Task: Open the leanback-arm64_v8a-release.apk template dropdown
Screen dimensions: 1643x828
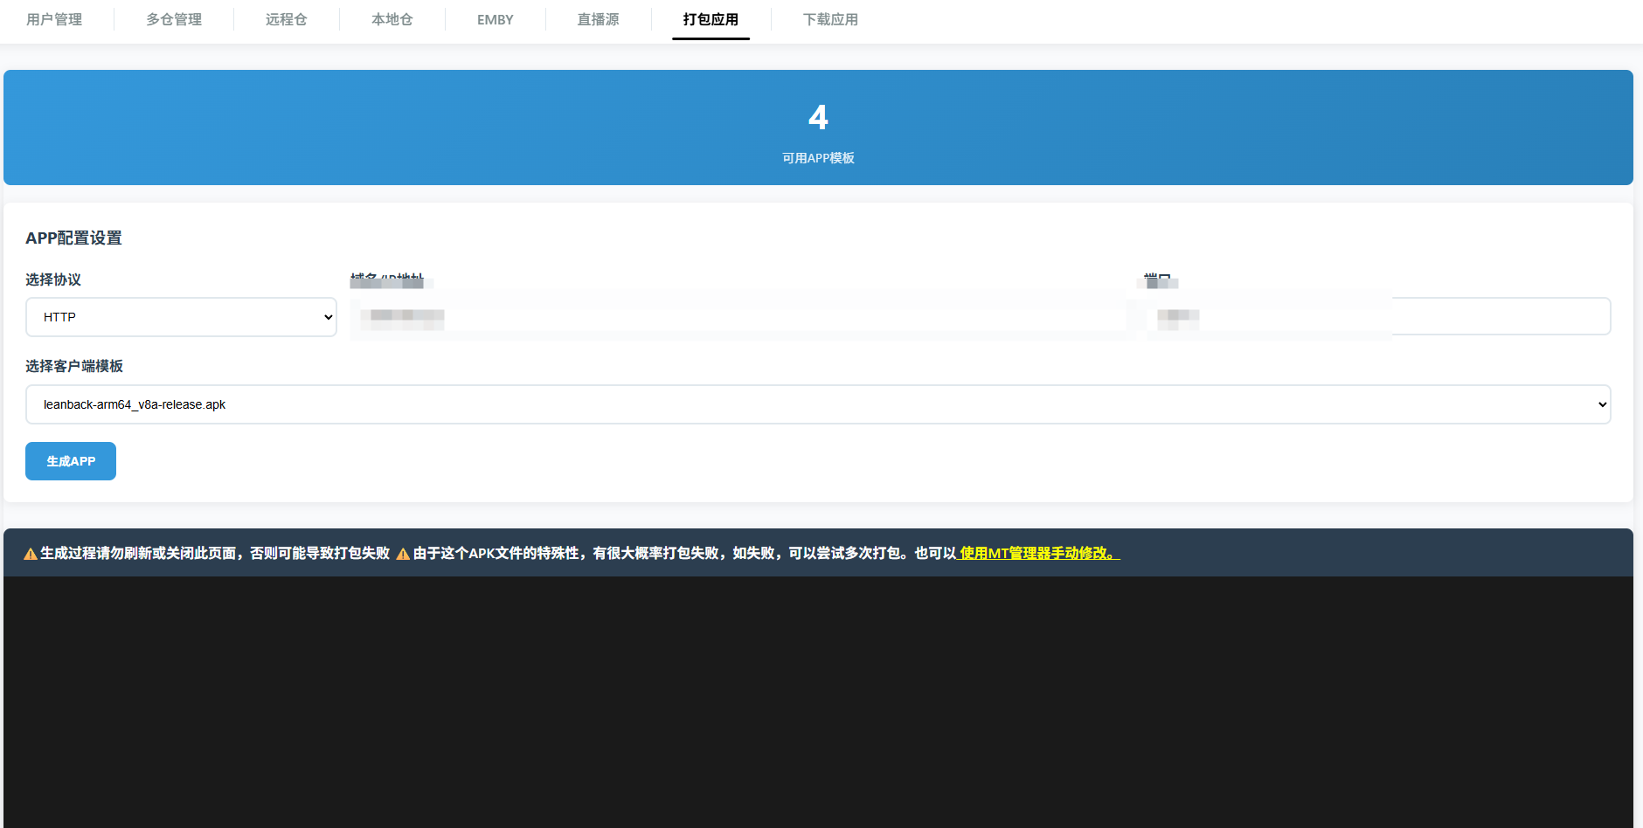Action: 817,404
